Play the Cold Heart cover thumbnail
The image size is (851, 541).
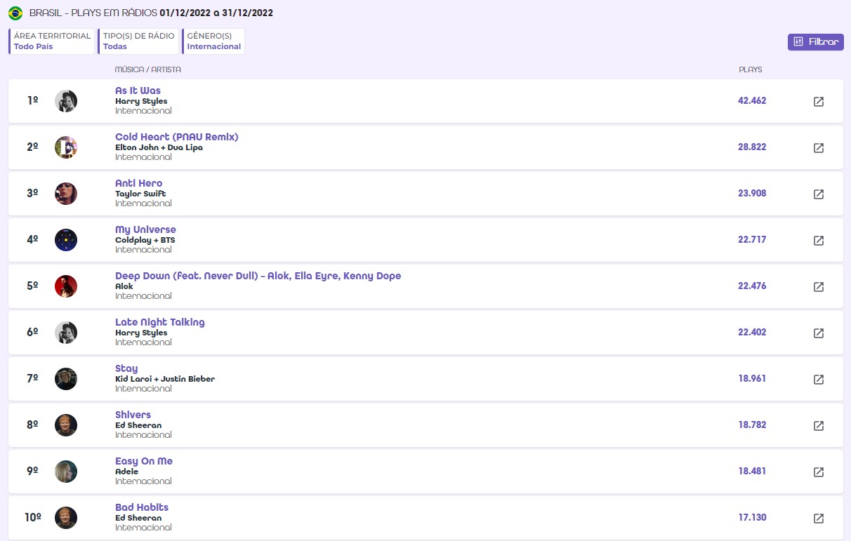[66, 147]
